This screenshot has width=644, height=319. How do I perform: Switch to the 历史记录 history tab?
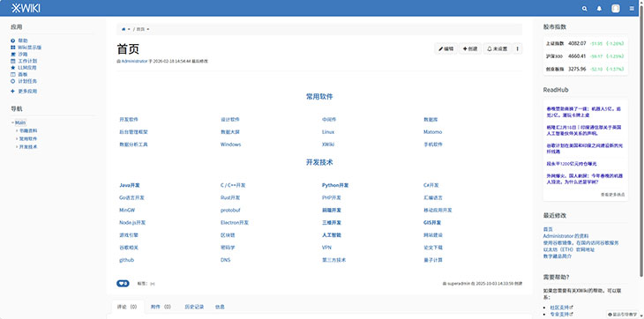pyautogui.click(x=194, y=307)
